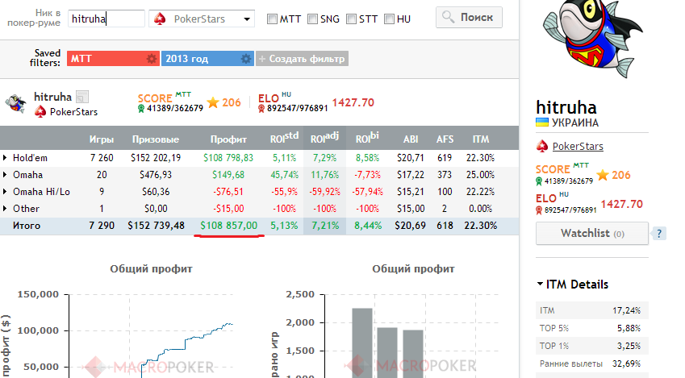Sort by Призовые column header
The image size is (685, 378).
pyautogui.click(x=156, y=139)
